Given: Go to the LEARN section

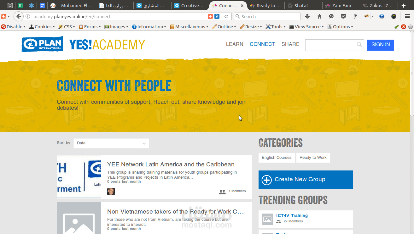Looking at the screenshot, I should tap(235, 44).
